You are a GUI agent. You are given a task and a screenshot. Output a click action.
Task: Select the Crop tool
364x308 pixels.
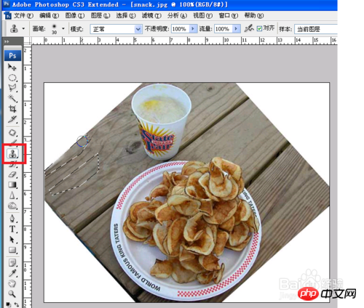click(x=12, y=109)
